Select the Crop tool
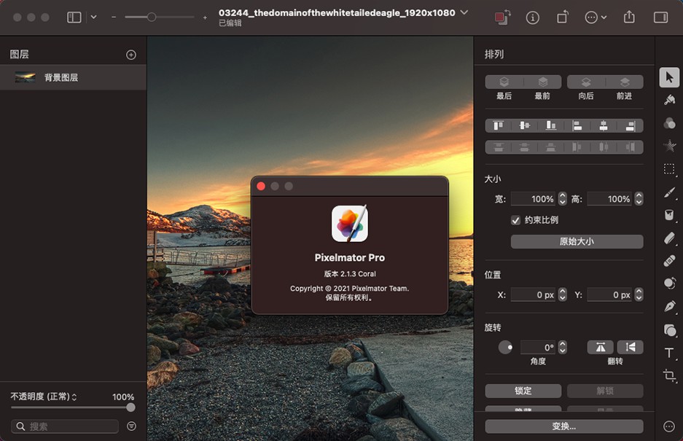 pos(669,376)
